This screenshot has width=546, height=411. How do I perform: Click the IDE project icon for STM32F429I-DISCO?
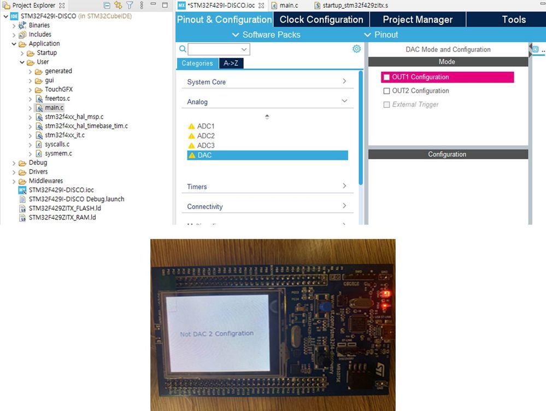pos(14,16)
